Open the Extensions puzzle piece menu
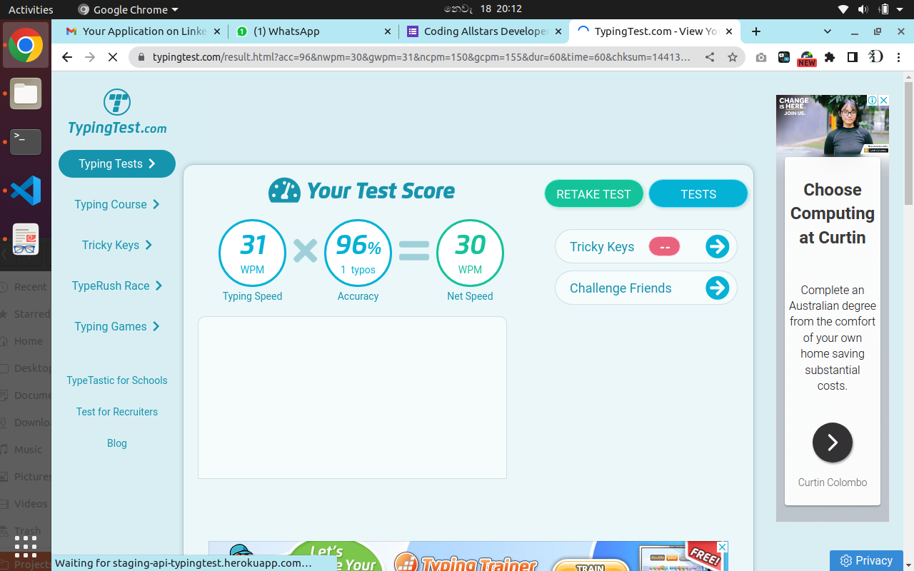 click(830, 57)
